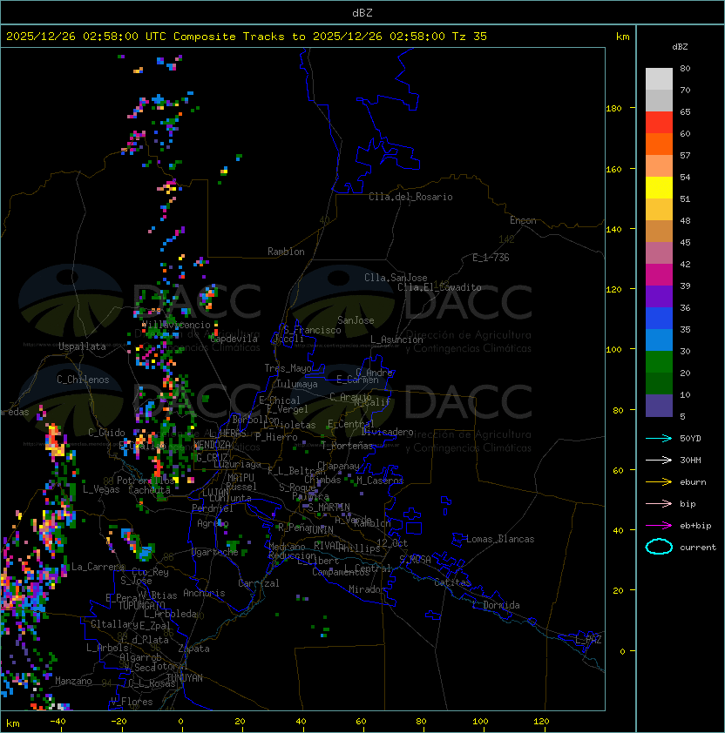Click the 50YD legend label
Screen dimensions: 725x733
click(x=690, y=438)
